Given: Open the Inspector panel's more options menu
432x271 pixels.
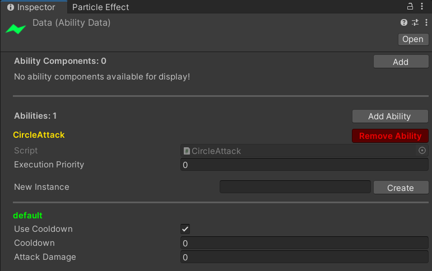Looking at the screenshot, I should point(422,6).
